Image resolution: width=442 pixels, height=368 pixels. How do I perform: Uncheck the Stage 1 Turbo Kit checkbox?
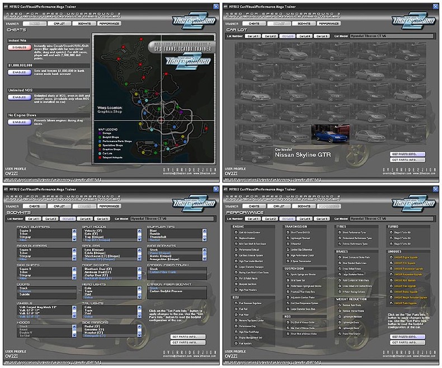pyautogui.click(x=391, y=233)
